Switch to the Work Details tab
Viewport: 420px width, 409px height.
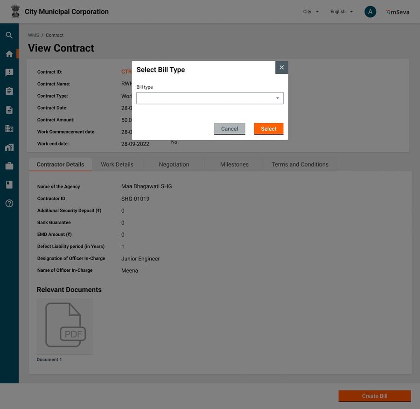coord(117,164)
